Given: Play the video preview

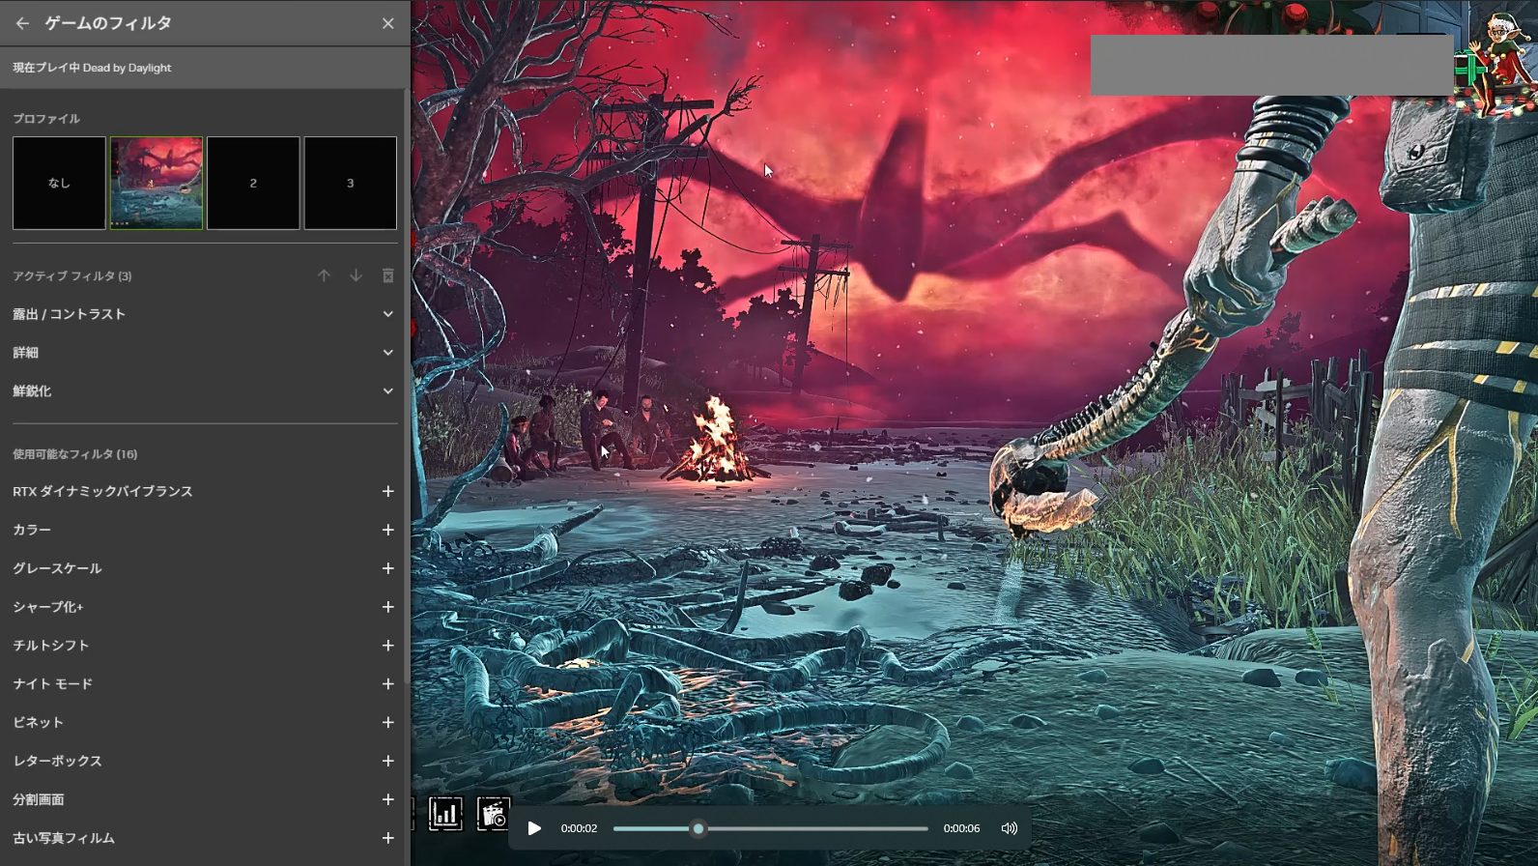Looking at the screenshot, I should coord(534,828).
